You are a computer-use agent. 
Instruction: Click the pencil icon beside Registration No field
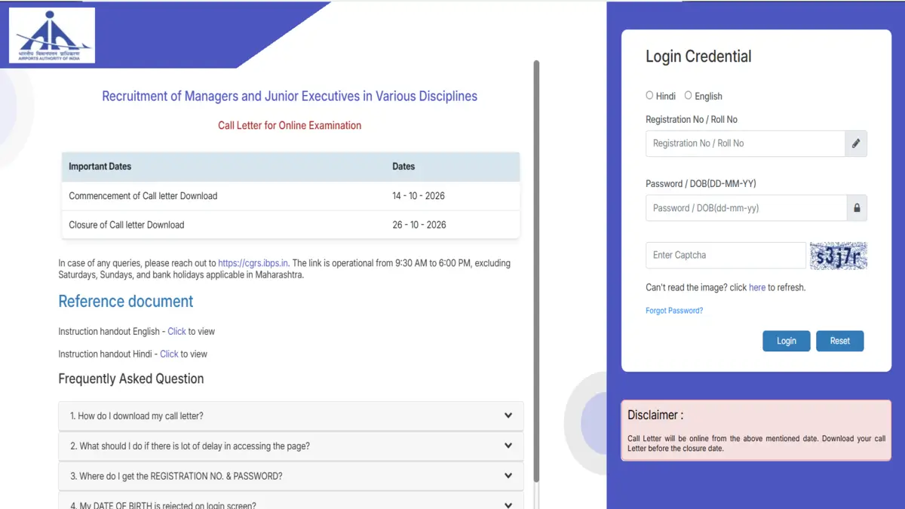coord(856,143)
